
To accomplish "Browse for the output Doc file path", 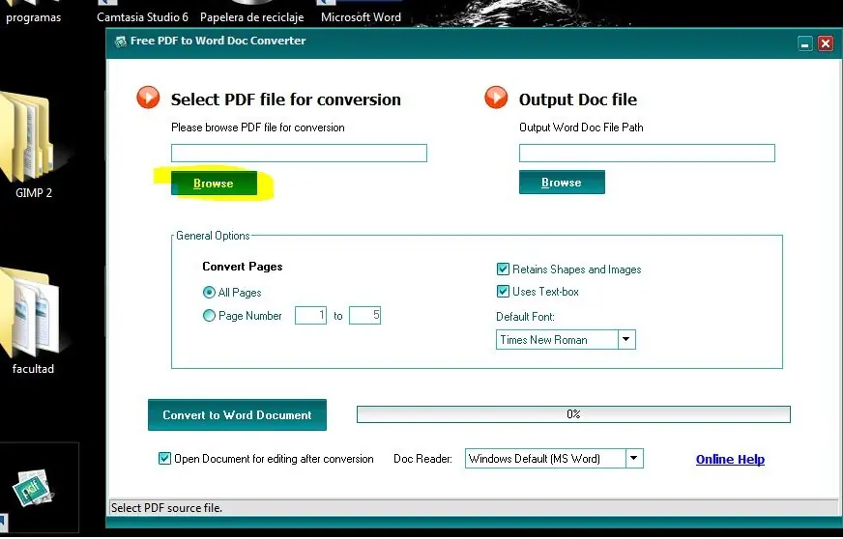I will click(x=562, y=183).
